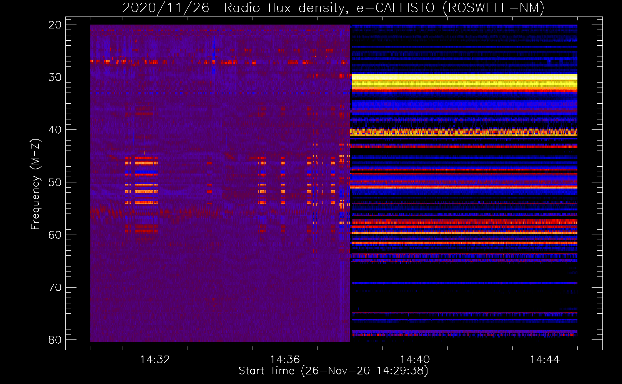
Task: Click the 'Frequency (MHZ)' axis label
Action: pos(35,184)
